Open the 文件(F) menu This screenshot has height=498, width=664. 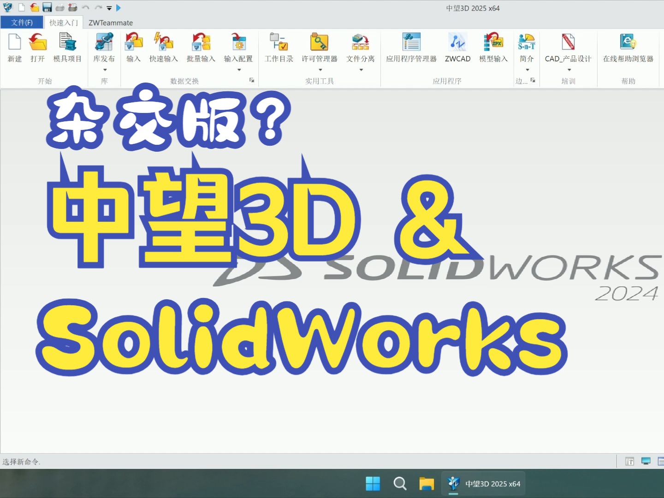[x=22, y=22]
